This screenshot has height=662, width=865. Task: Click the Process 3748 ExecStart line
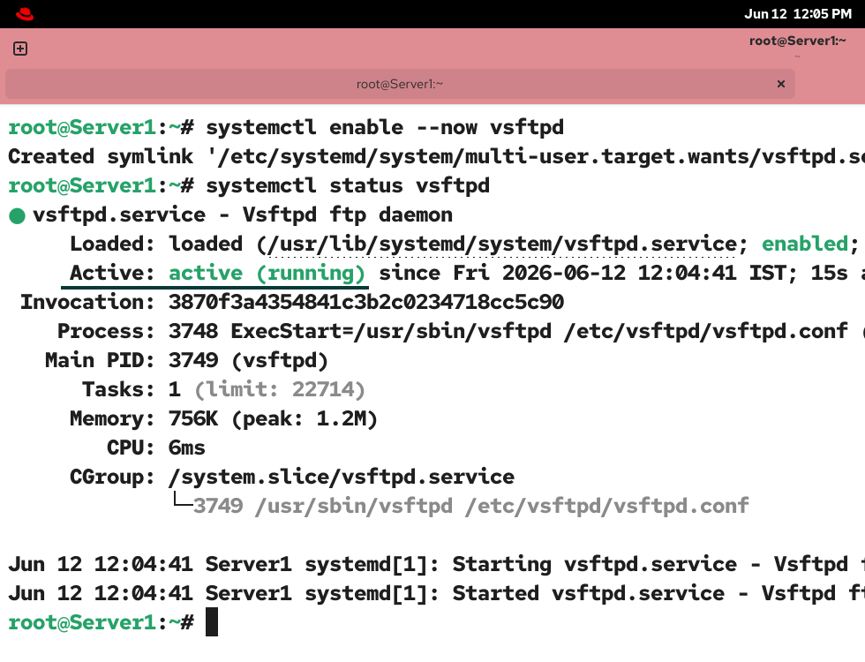(x=461, y=331)
